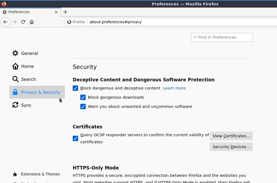Click the Extensions & Themes puzzle icon

pos(15,174)
